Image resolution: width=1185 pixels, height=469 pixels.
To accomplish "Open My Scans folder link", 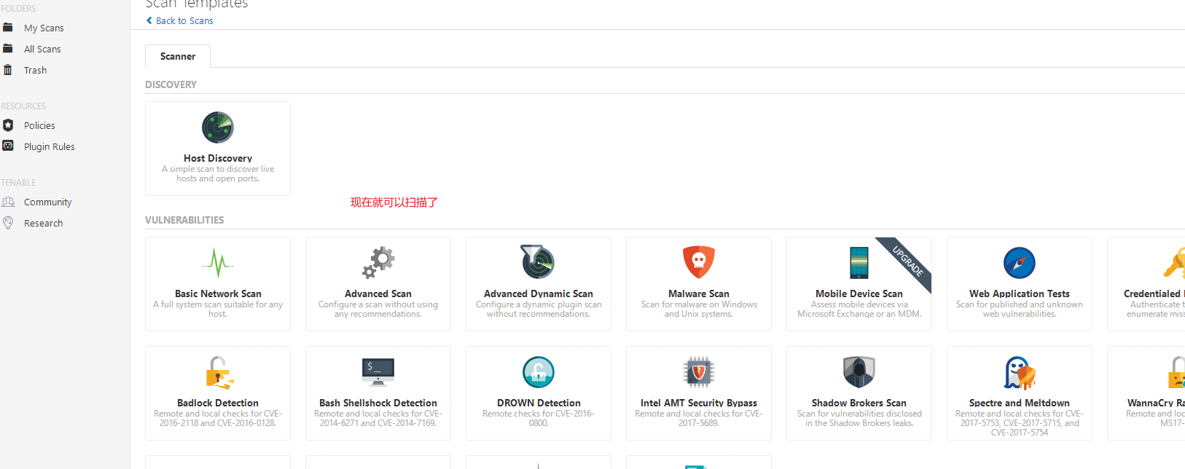I will [44, 28].
